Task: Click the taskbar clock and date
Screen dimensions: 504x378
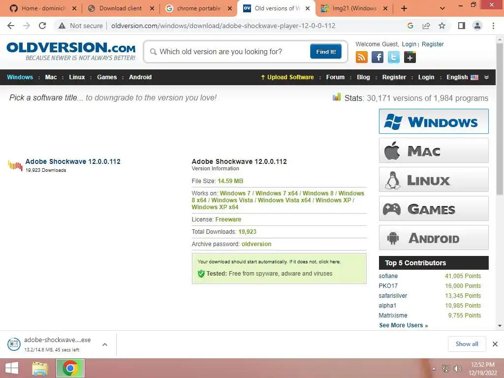Action: tap(482, 369)
